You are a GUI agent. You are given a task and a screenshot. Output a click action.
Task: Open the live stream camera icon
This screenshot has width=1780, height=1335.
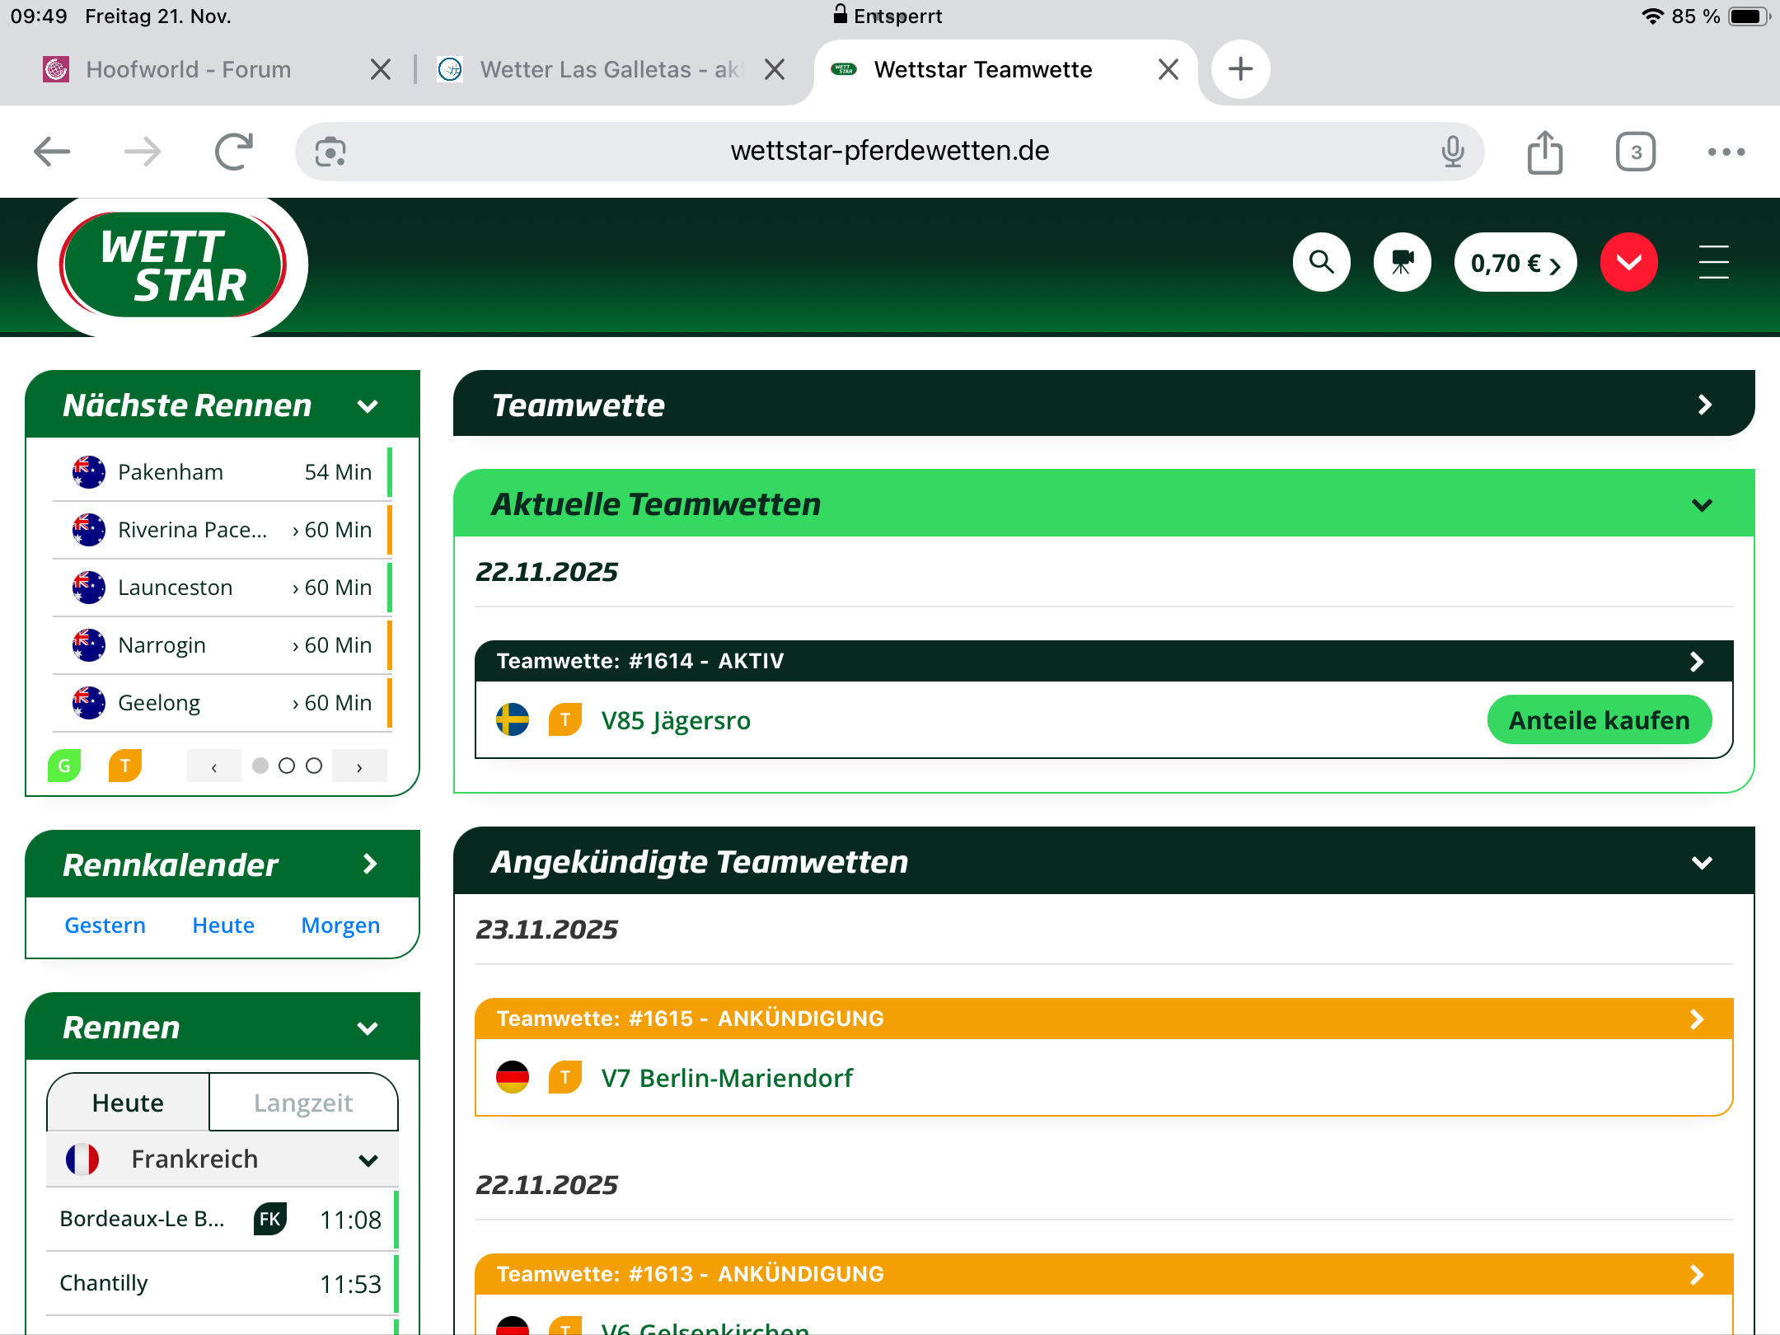coord(1402,262)
